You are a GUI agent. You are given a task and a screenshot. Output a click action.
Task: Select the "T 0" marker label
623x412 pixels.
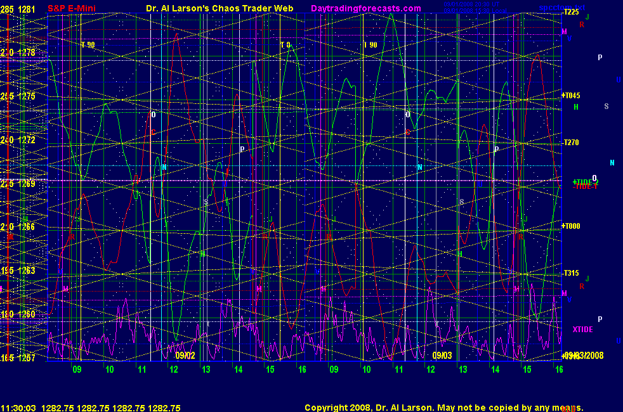coord(285,45)
